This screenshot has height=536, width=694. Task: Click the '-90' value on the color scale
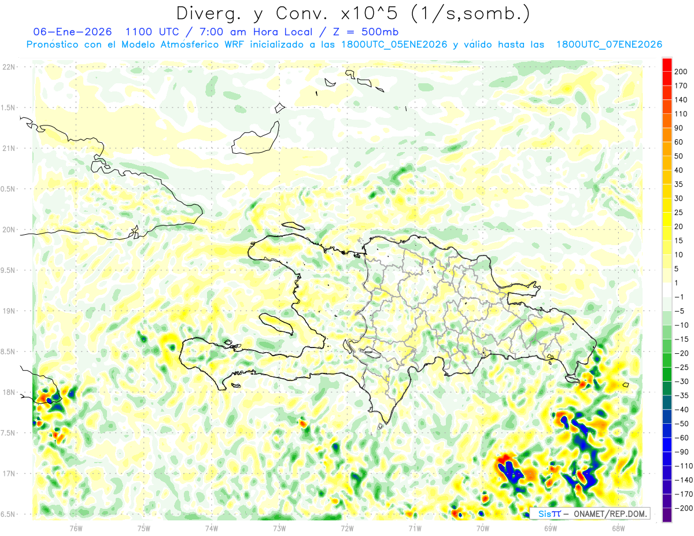point(681,452)
